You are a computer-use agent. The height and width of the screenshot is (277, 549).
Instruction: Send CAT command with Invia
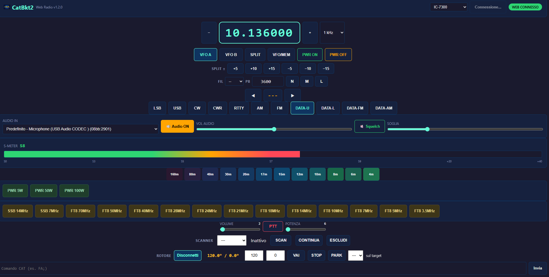pos(538,268)
